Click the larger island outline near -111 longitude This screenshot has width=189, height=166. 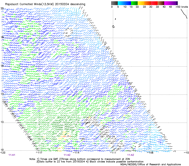113,27
